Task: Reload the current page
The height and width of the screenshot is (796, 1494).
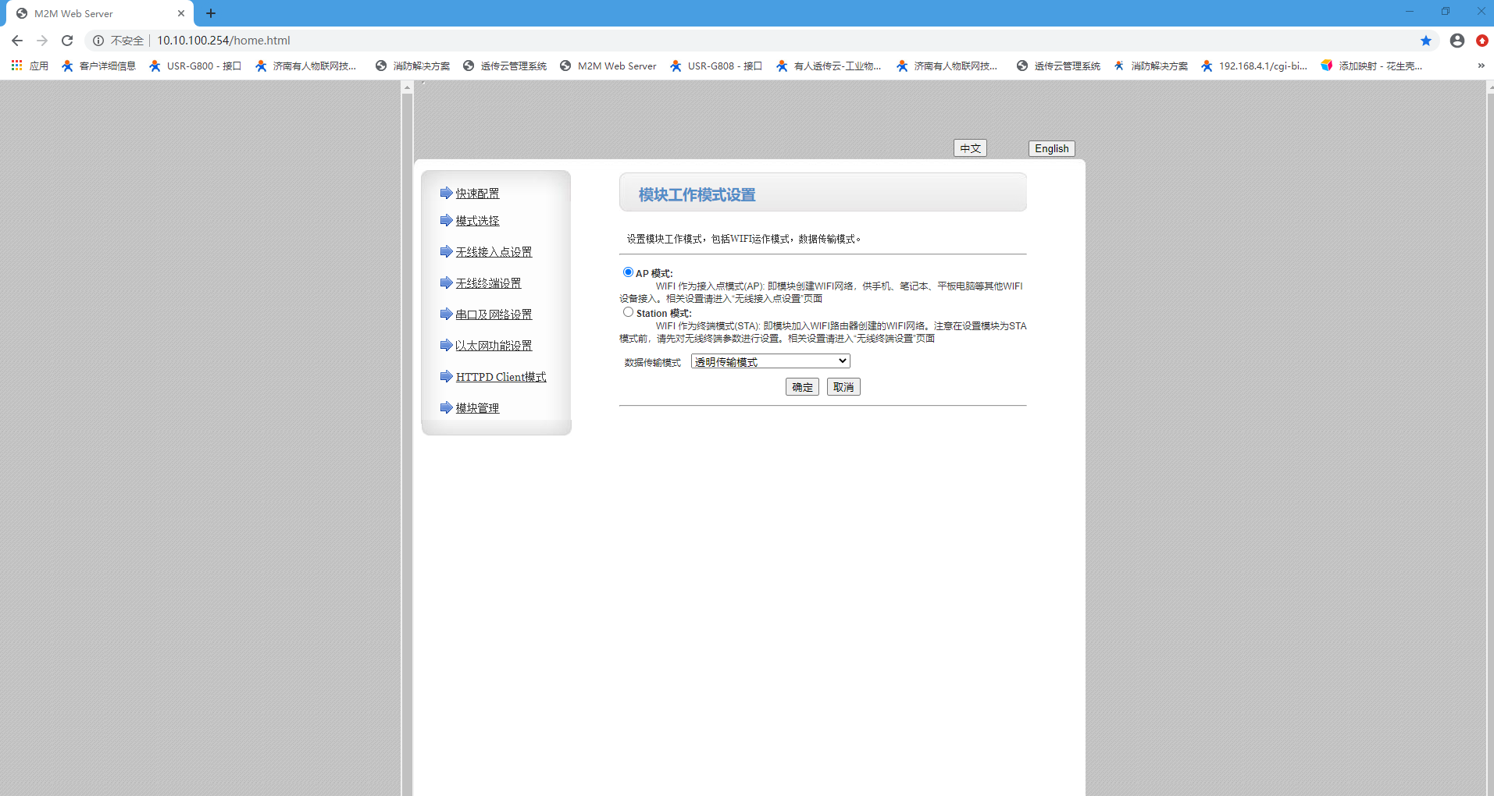Action: point(67,41)
